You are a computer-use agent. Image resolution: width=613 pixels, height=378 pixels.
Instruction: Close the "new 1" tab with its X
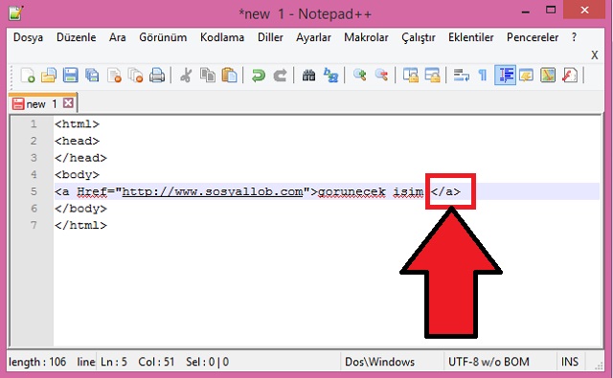coord(68,103)
